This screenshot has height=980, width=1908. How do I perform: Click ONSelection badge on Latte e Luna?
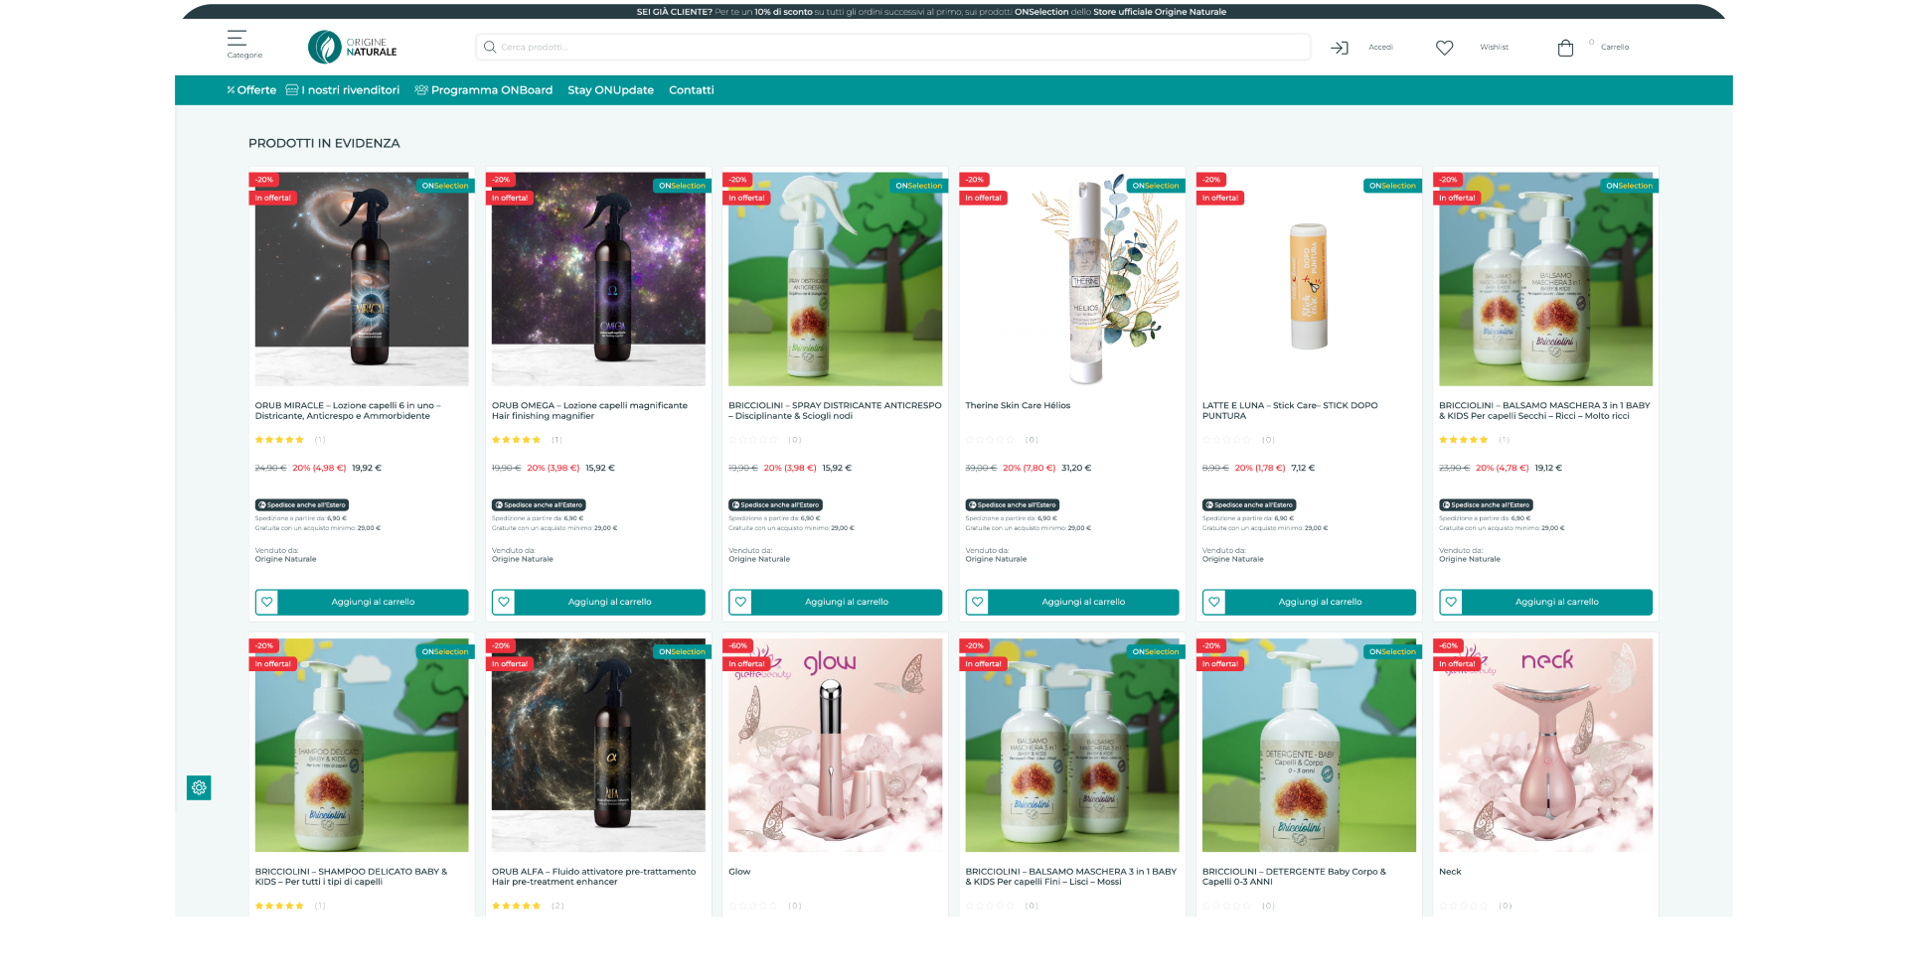tap(1392, 186)
